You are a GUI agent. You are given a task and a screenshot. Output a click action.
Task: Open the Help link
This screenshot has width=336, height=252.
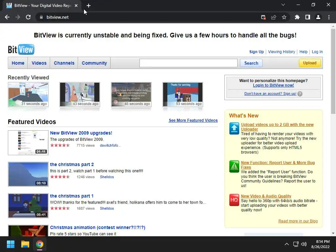[x=303, y=52]
